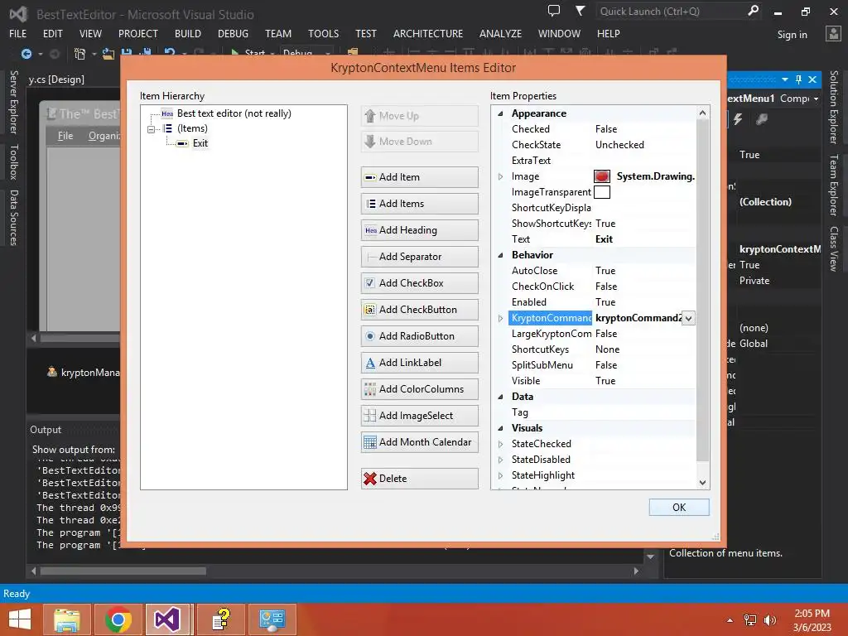Open the PROJECT menu
The image size is (848, 636).
138,33
